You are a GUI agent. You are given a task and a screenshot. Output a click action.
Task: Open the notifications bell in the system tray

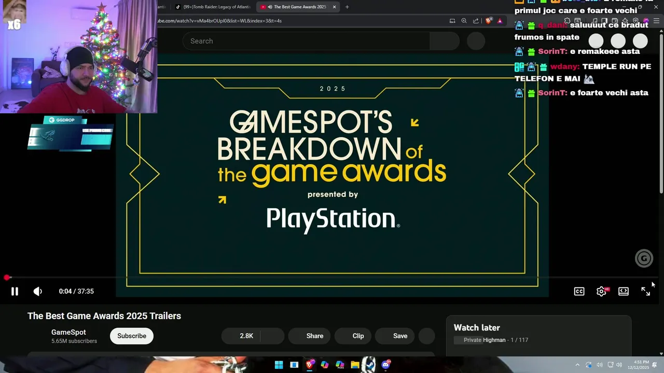pyautogui.click(x=655, y=365)
